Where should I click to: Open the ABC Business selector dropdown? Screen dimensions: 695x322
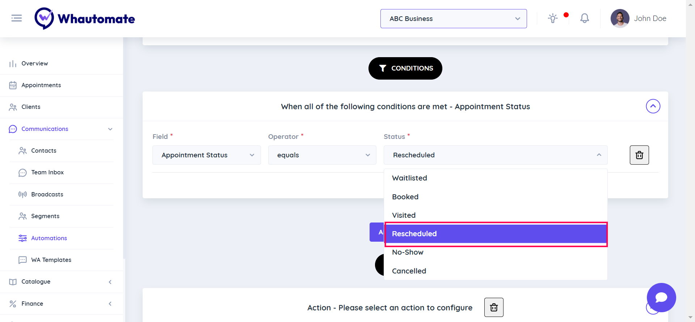[453, 19]
